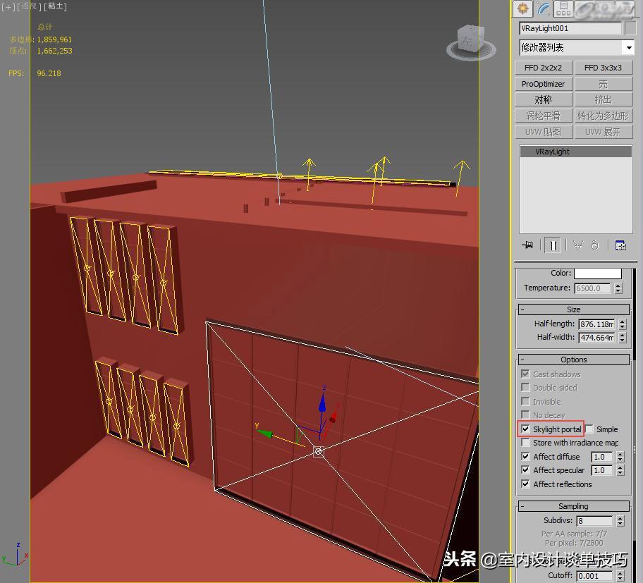This screenshot has width=643, height=583.
Task: Open the light Color swatch
Action: (599, 273)
